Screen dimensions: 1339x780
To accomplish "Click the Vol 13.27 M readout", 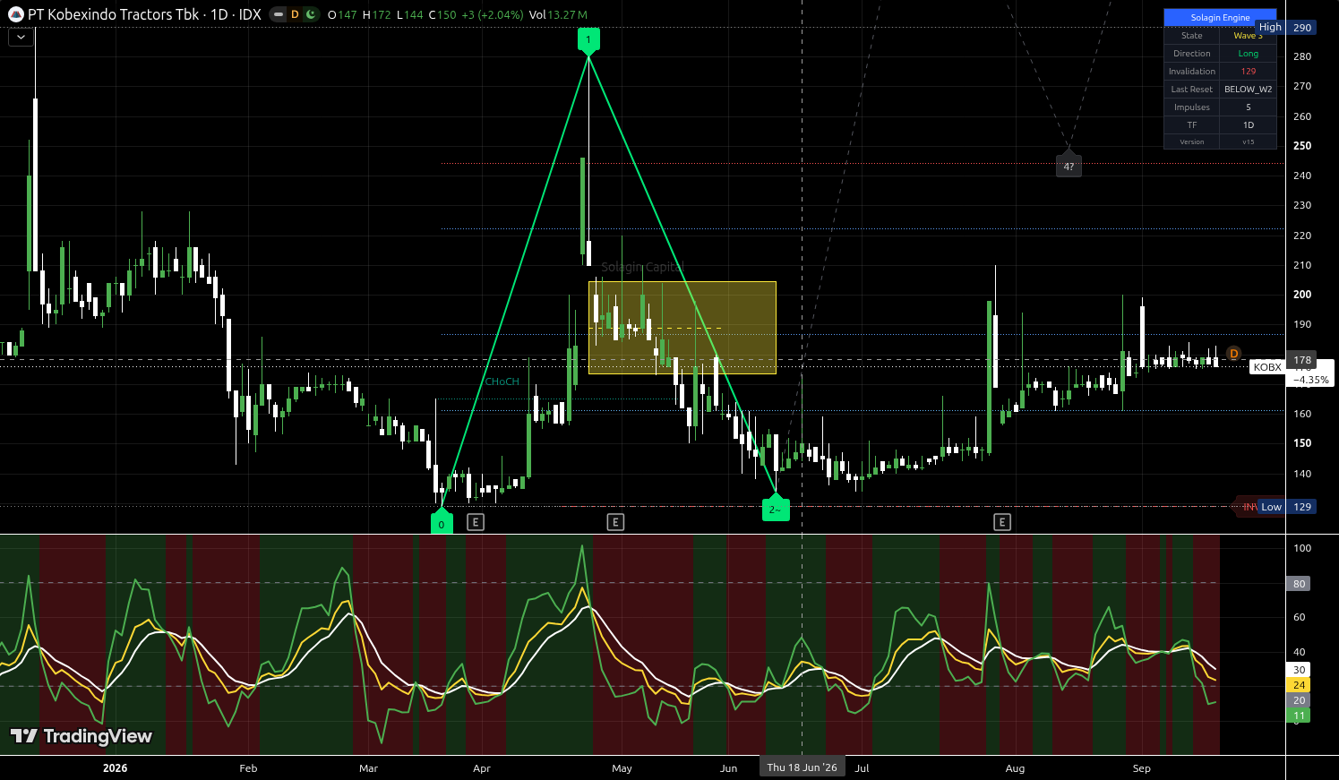I will coord(558,14).
